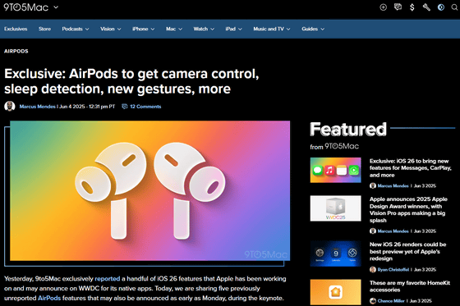Click the 9to5Mac logo
Image resolution: width=460 pixels, height=306 pixels.
pyautogui.click(x=25, y=7)
